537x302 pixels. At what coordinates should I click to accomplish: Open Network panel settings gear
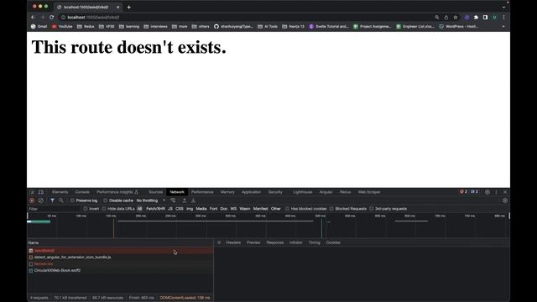[505, 200]
